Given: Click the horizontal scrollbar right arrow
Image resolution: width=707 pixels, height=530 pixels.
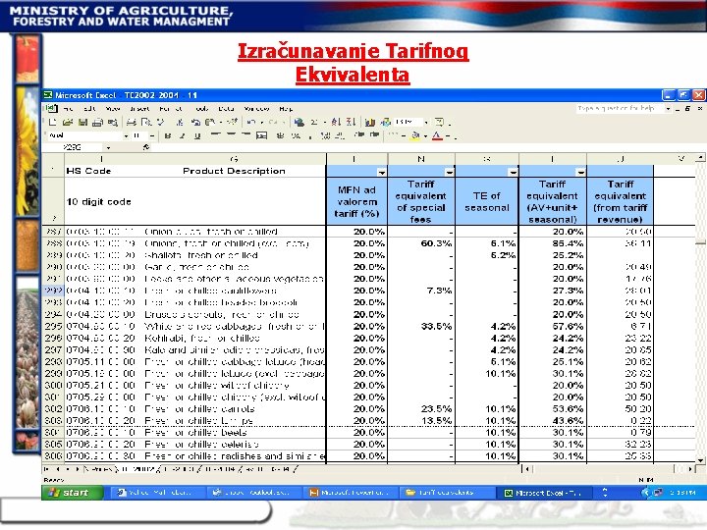Looking at the screenshot, I should point(690,469).
